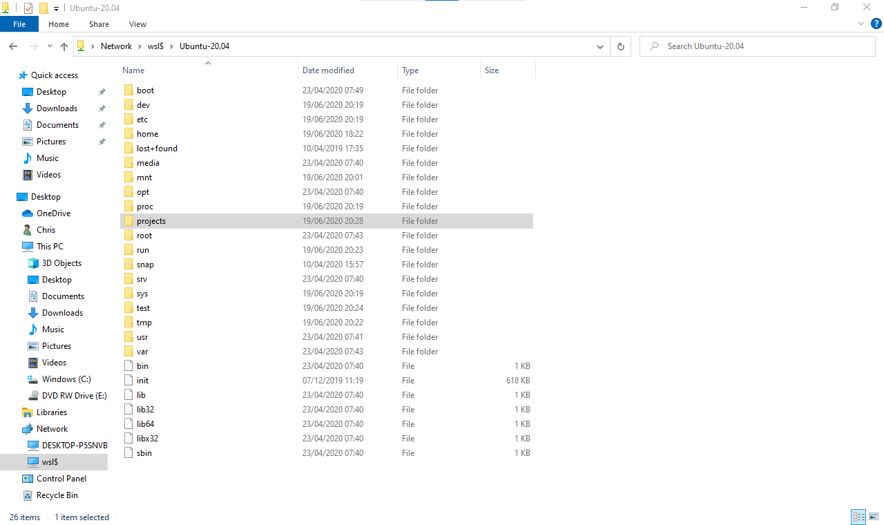884x525 pixels.
Task: Refresh the Ubuntu-20.04 folder view
Action: [x=620, y=46]
